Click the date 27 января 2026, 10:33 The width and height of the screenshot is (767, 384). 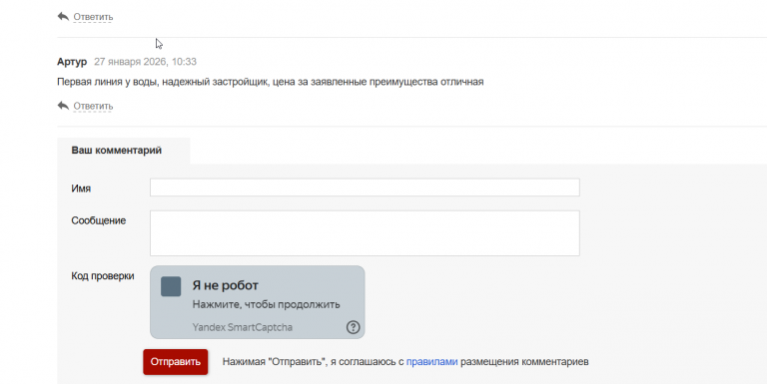click(x=145, y=62)
